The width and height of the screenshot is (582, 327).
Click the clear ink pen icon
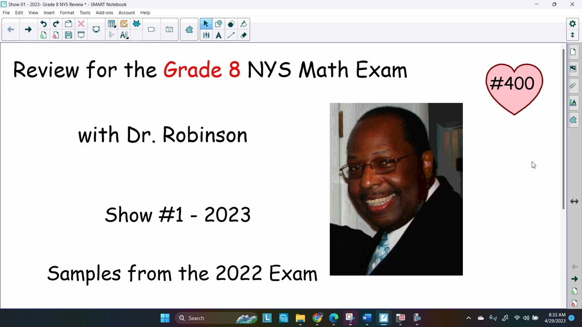[111, 35]
